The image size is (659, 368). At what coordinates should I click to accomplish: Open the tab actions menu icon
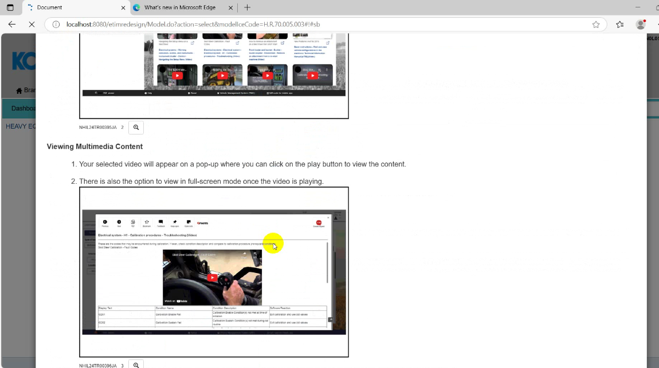point(10,7)
